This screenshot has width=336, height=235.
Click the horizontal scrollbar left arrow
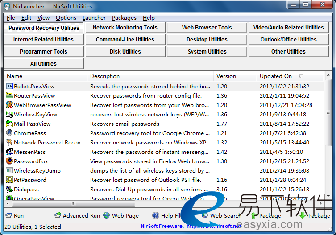[x=8, y=203]
